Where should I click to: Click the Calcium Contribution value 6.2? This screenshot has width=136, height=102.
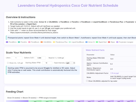[111, 64]
